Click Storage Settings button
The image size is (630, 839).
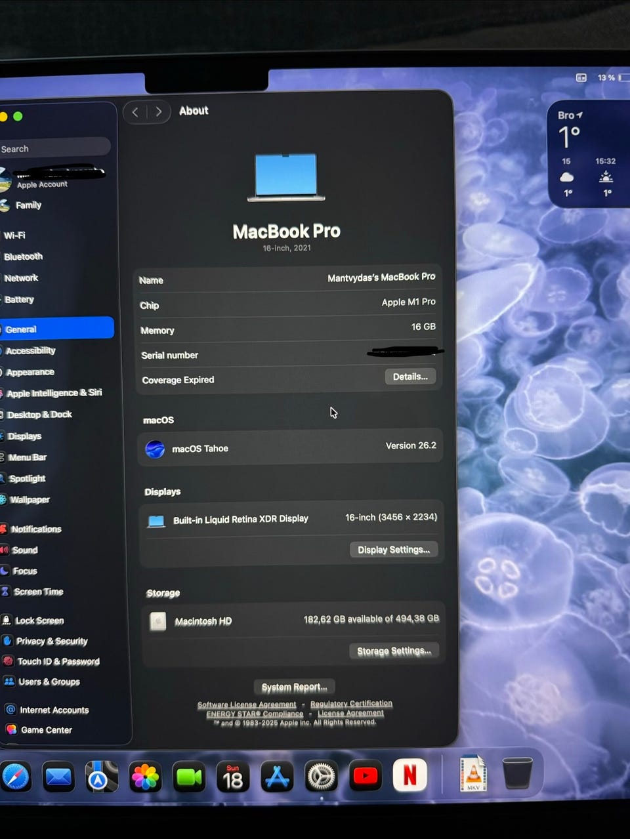(394, 651)
